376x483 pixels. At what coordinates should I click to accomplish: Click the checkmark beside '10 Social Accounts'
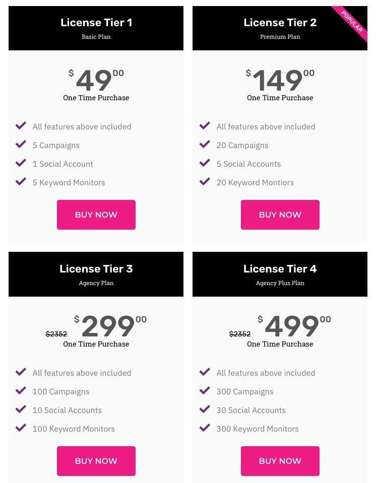tap(21, 410)
